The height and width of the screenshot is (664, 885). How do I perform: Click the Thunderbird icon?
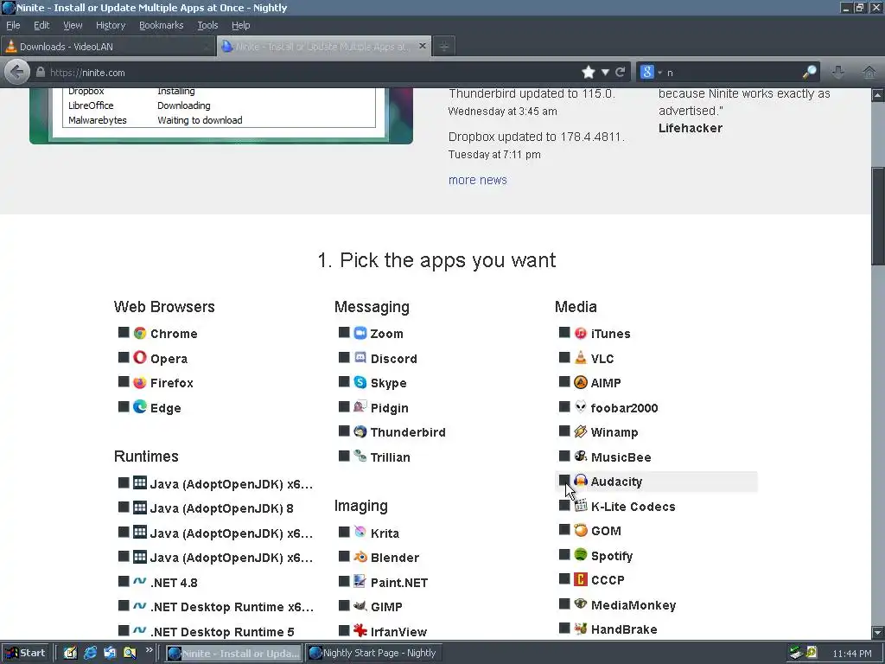click(360, 431)
